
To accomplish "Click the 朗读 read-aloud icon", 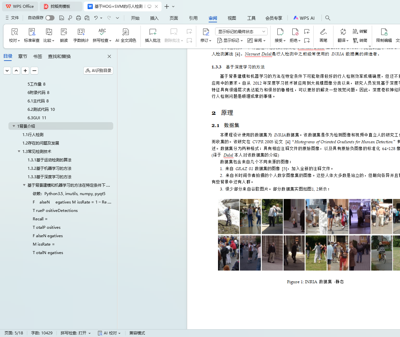I will click(64, 32).
